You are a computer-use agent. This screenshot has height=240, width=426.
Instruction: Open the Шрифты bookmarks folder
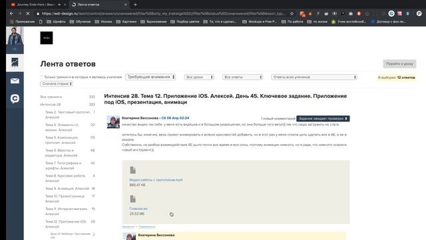56,21
